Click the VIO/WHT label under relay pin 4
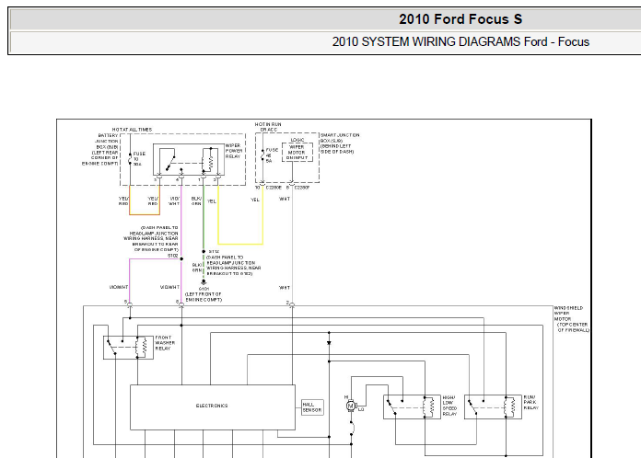The width and height of the screenshot is (641, 458). (x=174, y=200)
